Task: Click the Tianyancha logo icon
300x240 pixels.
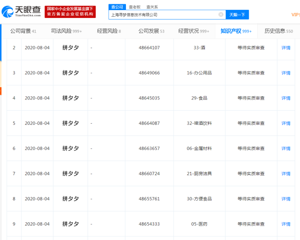Action: tap(7, 12)
